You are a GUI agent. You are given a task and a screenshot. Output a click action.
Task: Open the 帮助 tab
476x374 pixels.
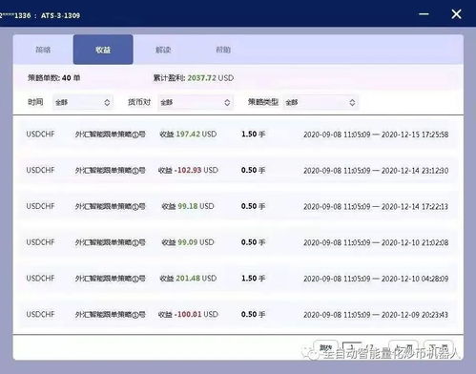223,50
